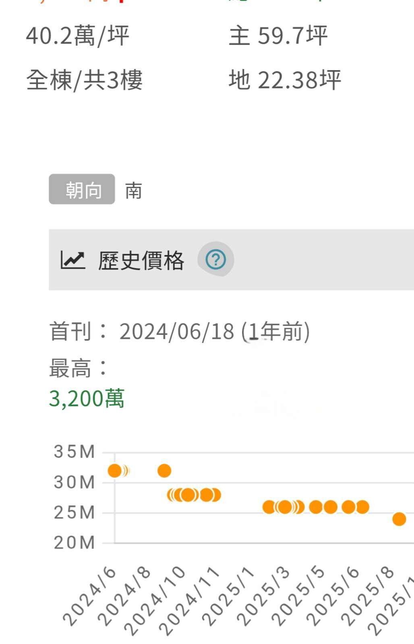Click the 全棟/共3樓 floor info text
Screen dimensions: 414x644
pyautogui.click(x=85, y=80)
